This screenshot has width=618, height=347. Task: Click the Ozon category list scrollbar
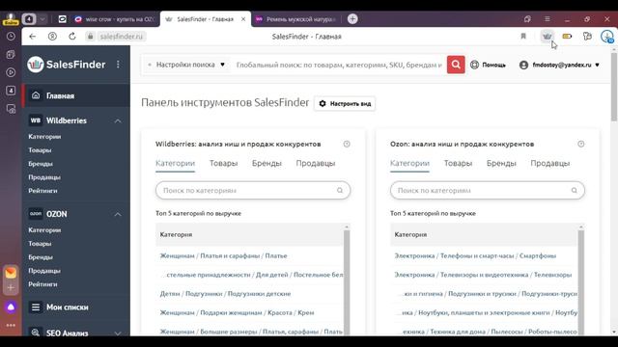(x=581, y=281)
